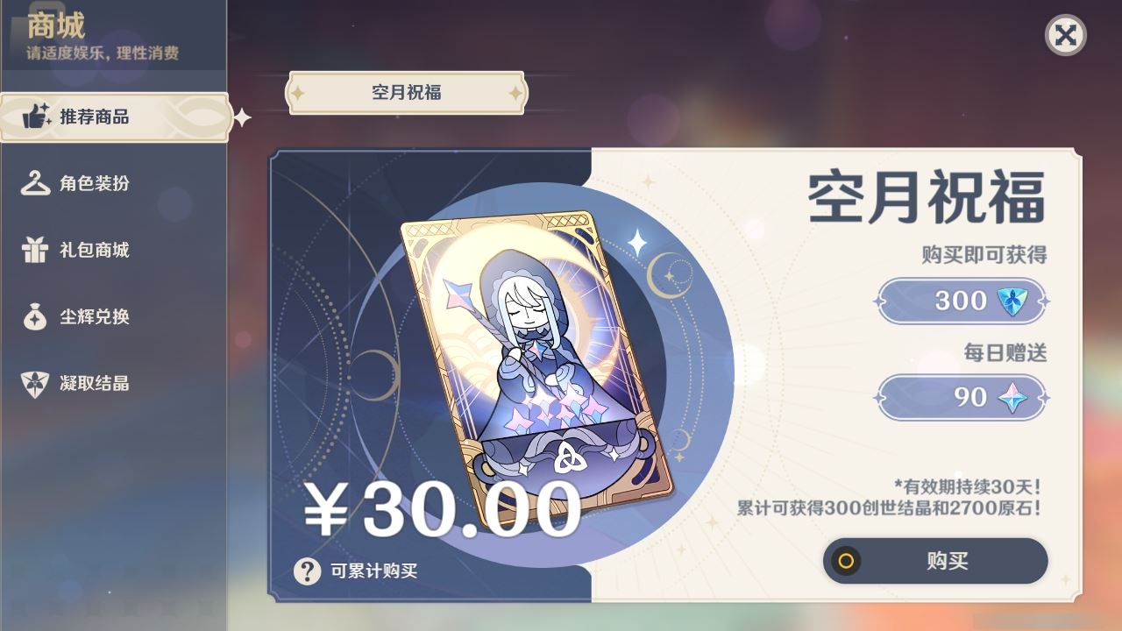This screenshot has width=1122, height=631.
Task: Click the 300 crystal reward pill
Action: coord(962,301)
